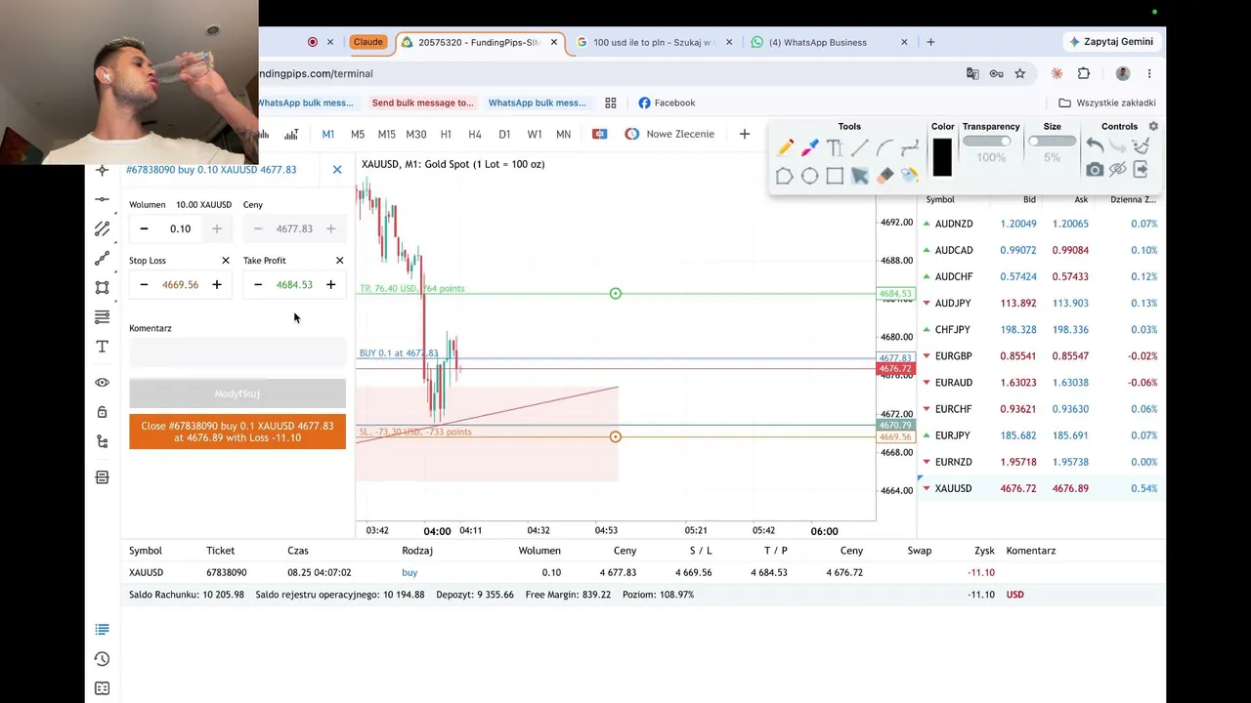Select the Fibonacci levels tool

(102, 317)
